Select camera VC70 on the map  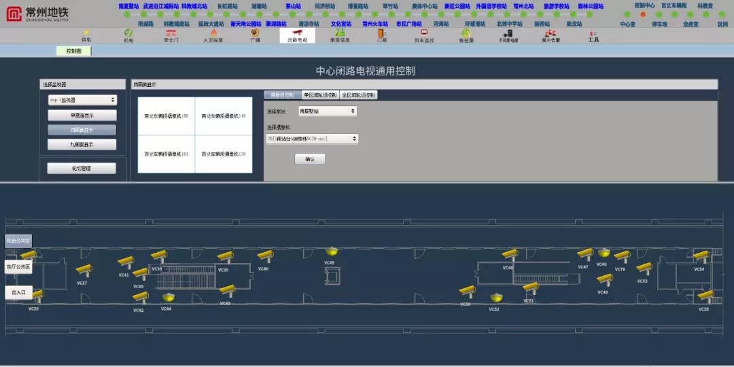pos(622,256)
